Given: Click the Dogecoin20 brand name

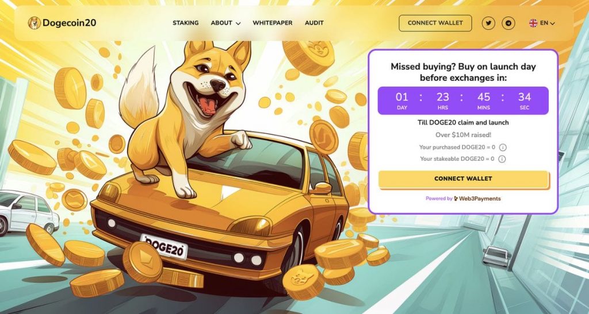Looking at the screenshot, I should (x=69, y=23).
